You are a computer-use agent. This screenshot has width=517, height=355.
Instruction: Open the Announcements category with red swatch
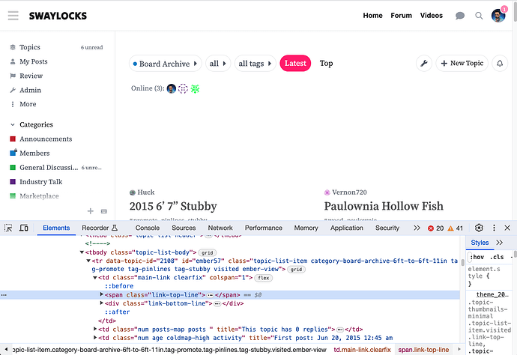pos(41,139)
